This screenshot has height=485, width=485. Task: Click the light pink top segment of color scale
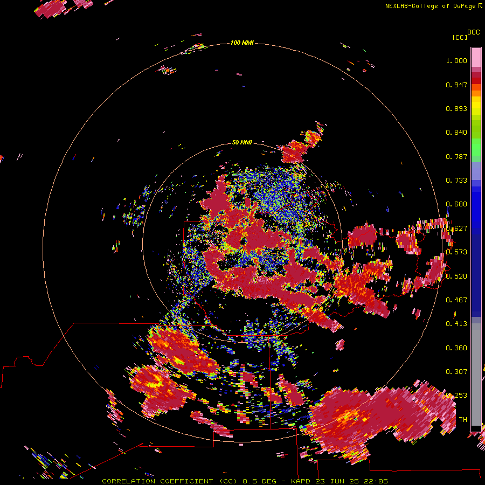point(476,57)
